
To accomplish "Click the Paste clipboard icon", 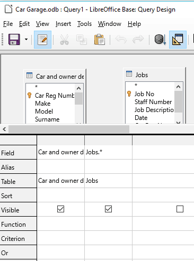I will coord(100,40).
